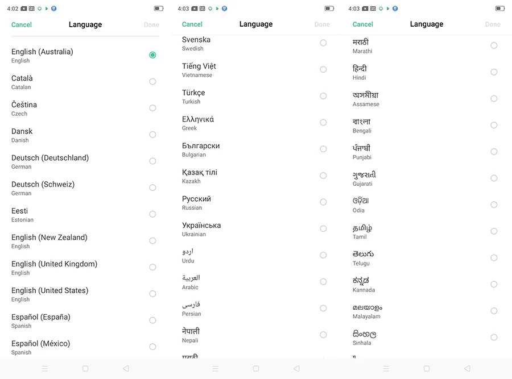Tap the home square icon in middle phone
Viewport: 512px width, 379px height.
click(x=256, y=369)
